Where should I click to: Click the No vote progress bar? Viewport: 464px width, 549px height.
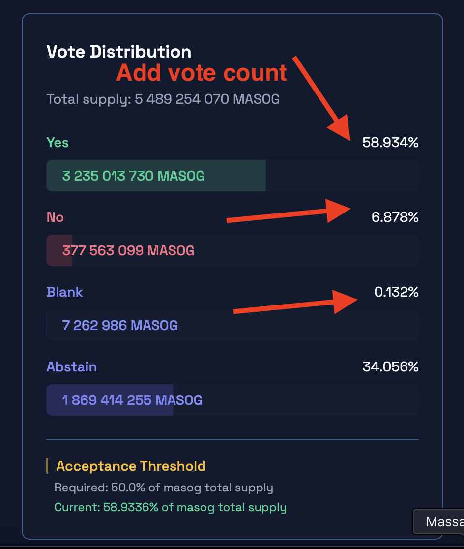232,251
